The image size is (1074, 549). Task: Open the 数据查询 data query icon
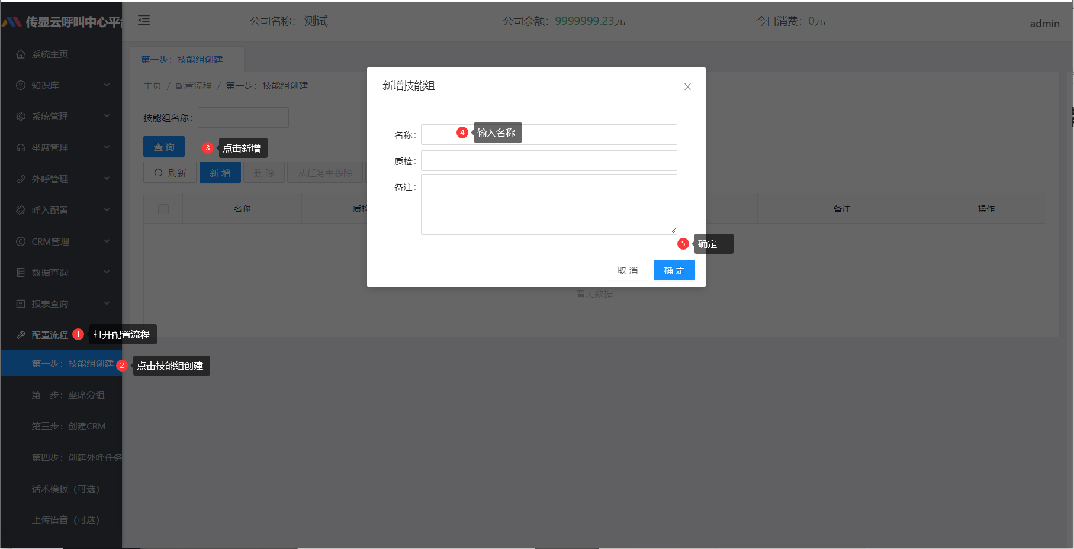[20, 272]
